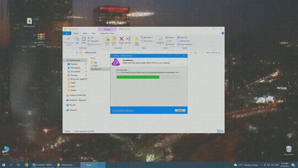Open Explorer help icon
Image resolution: width=298 pixels, height=168 pixels.
click(223, 33)
